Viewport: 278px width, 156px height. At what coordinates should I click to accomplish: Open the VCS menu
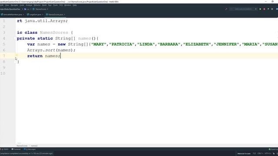click(61, 5)
